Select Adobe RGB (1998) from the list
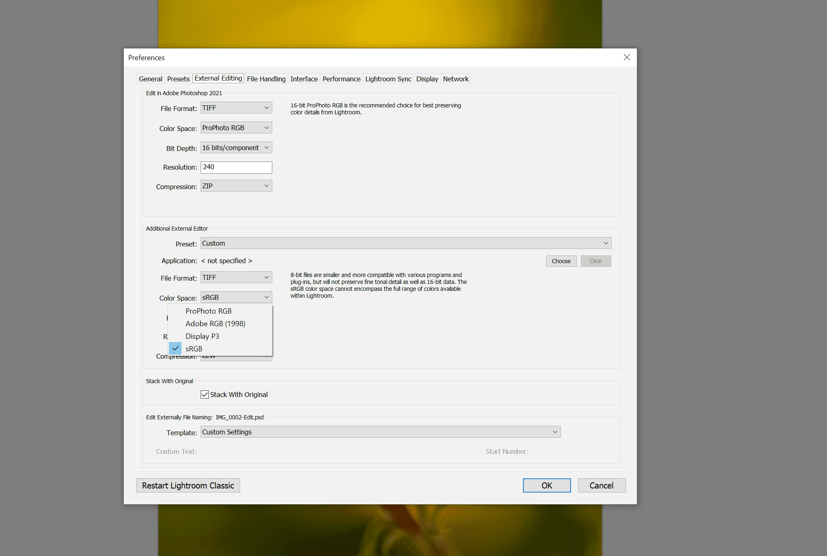This screenshot has width=827, height=556. coord(215,323)
